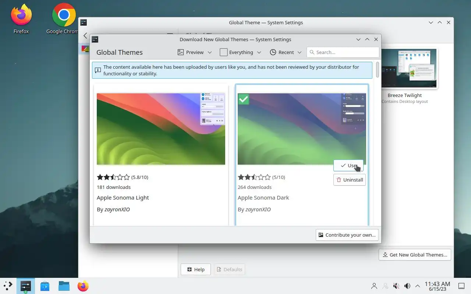Click the System Settings window menu icon
This screenshot has width=471, height=294.
point(84,22)
